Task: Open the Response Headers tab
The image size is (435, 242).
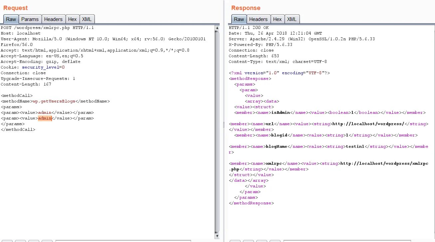Action: click(258, 19)
